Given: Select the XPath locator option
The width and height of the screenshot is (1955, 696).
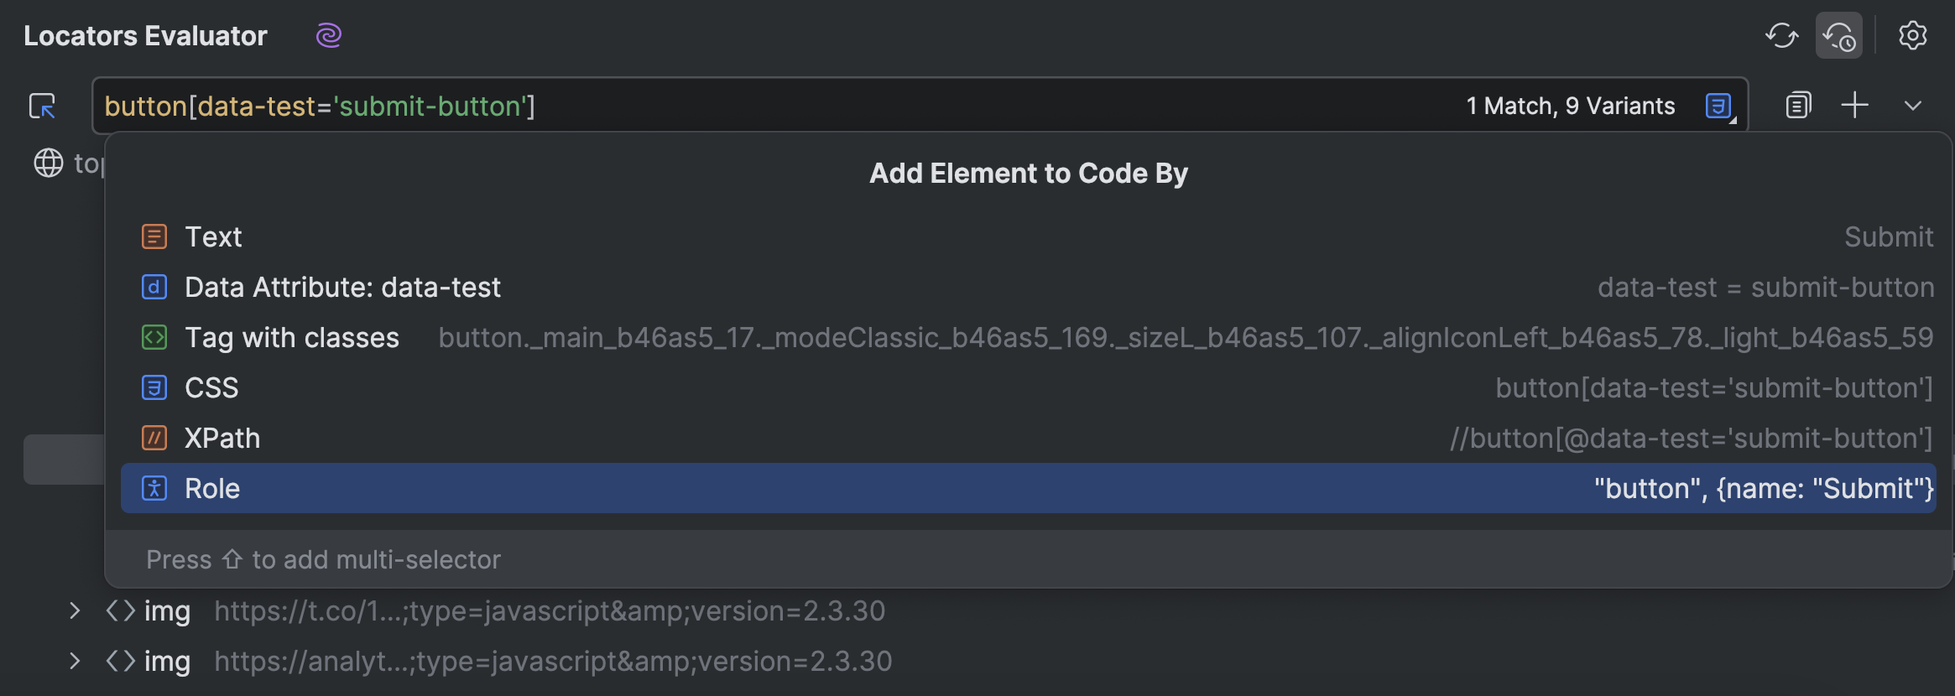Looking at the screenshot, I should coord(222,438).
